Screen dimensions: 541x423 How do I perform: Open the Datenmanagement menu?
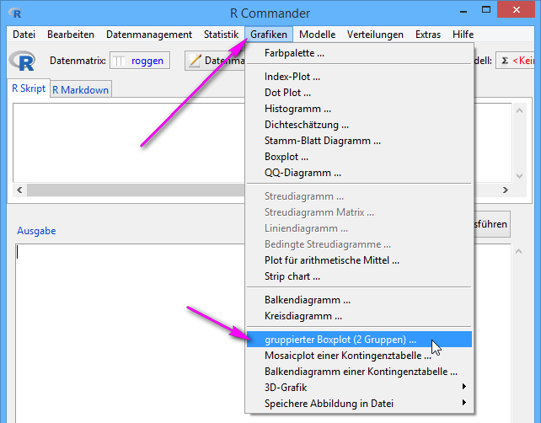coord(149,35)
